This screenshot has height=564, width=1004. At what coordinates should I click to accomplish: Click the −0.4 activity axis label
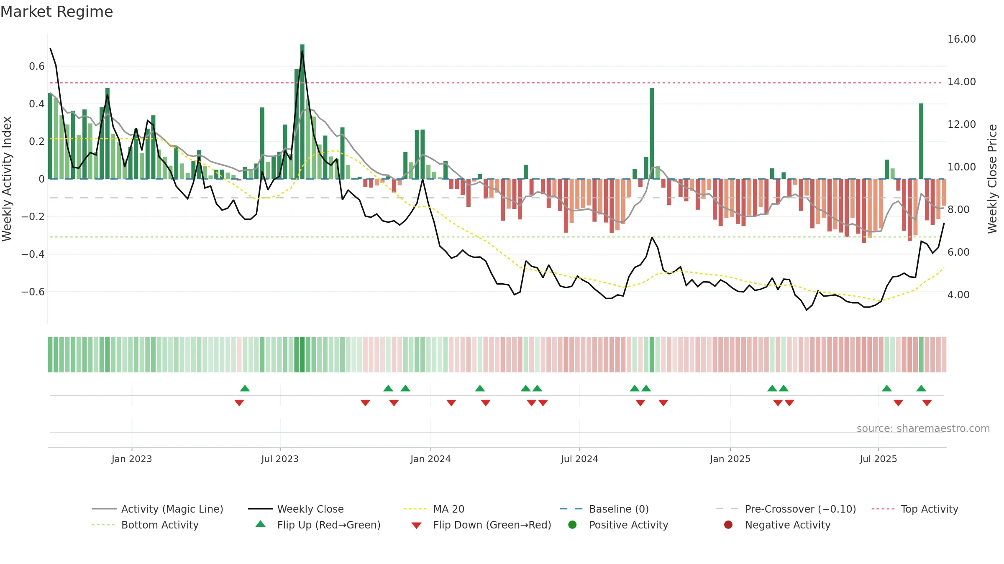click(33, 254)
